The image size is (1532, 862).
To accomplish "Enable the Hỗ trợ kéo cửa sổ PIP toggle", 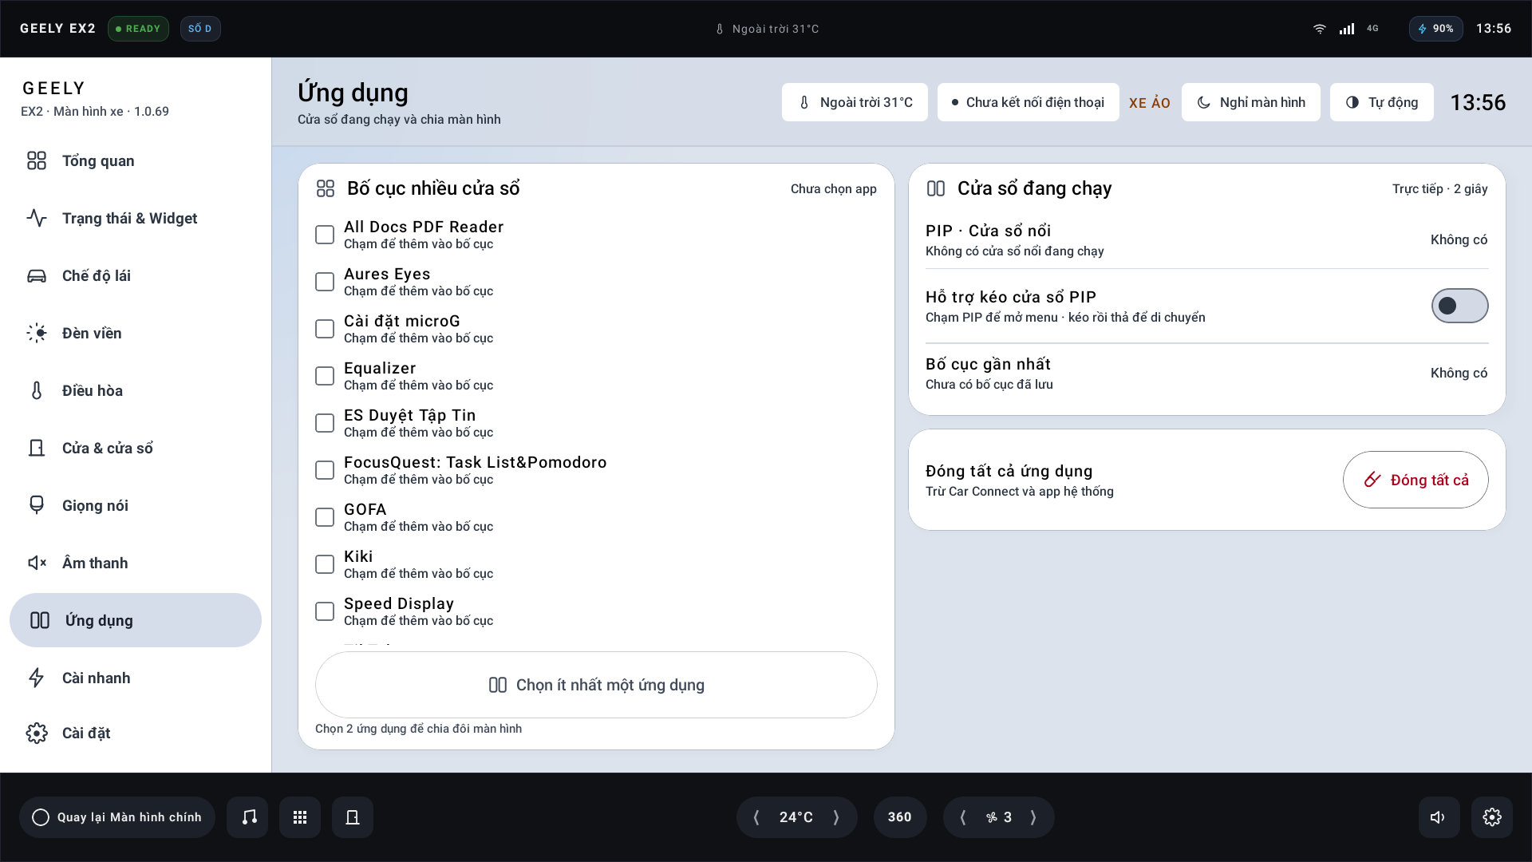I will [x=1459, y=306].
